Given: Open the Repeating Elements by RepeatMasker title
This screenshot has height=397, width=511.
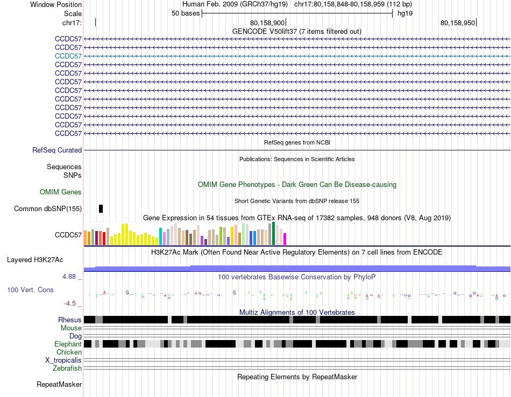Looking at the screenshot, I should click(297, 377).
